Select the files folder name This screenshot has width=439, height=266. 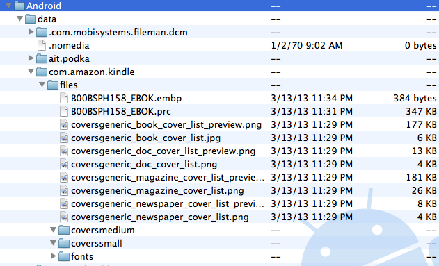(69, 85)
